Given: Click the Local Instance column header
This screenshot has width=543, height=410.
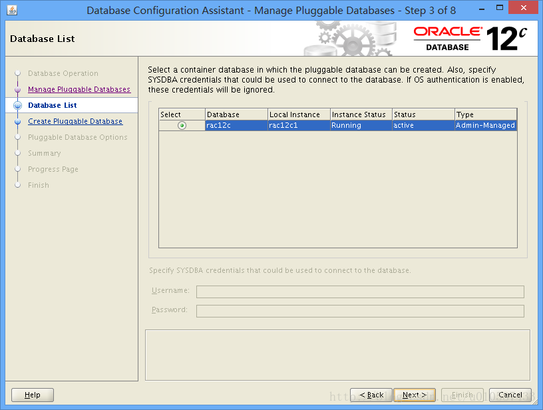Looking at the screenshot, I should pos(299,114).
